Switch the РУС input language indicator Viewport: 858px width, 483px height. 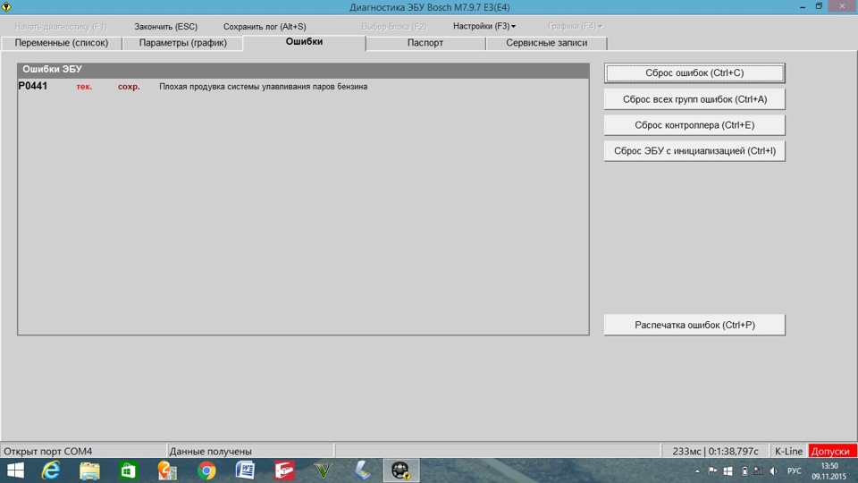794,471
